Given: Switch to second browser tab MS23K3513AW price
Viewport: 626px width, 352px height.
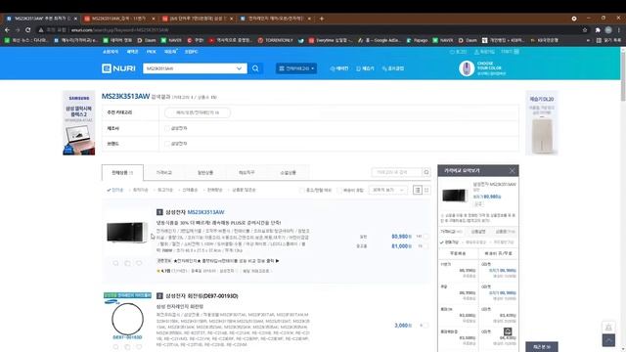Looking at the screenshot, I should (x=119, y=19).
